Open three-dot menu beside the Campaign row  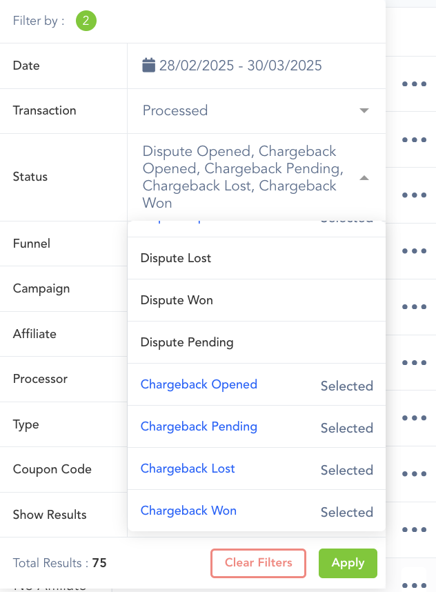point(414,306)
